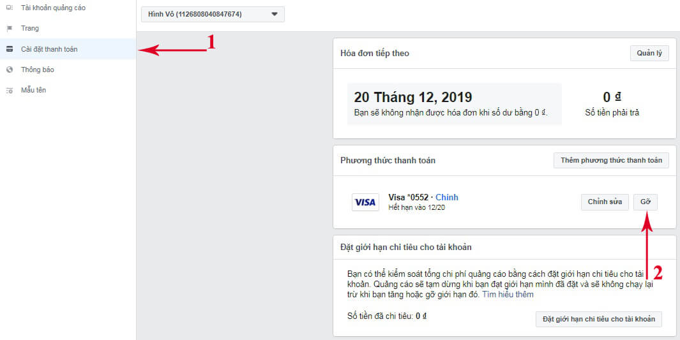Viewport: 680px width, 340px height.
Task: Click the icon beside Mẫu tên
Action: tap(9, 91)
